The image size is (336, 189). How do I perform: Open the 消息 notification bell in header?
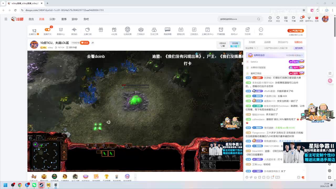click(x=301, y=19)
